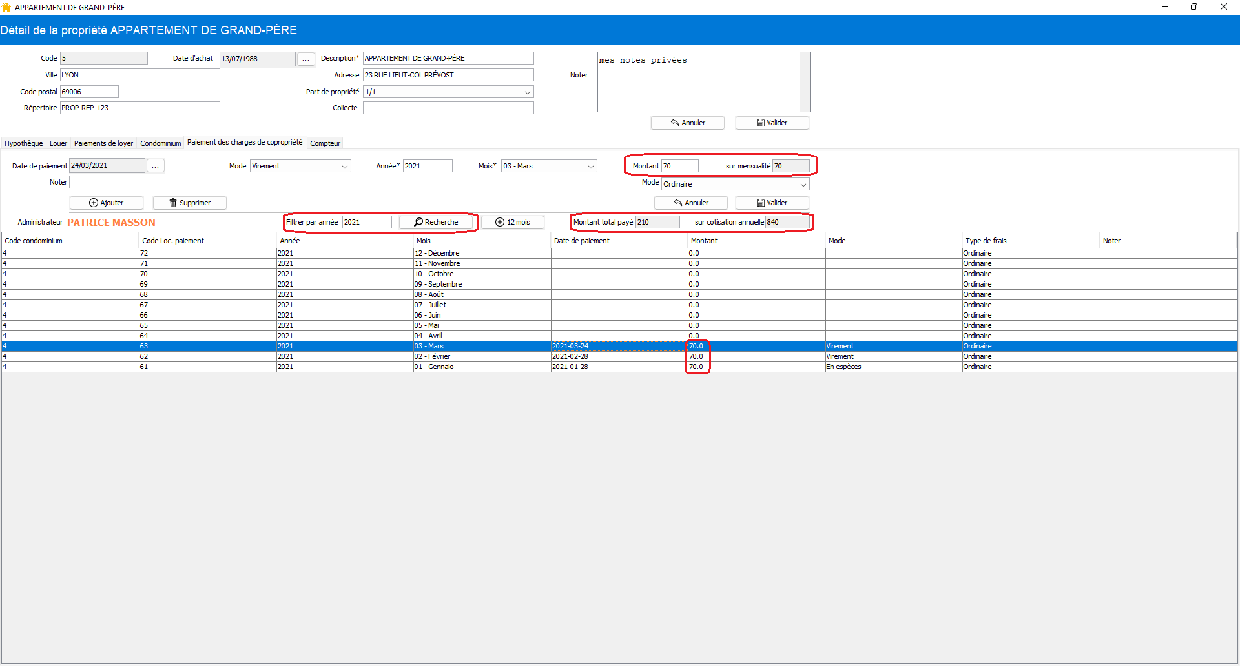Sort by Mois column header

coord(482,241)
